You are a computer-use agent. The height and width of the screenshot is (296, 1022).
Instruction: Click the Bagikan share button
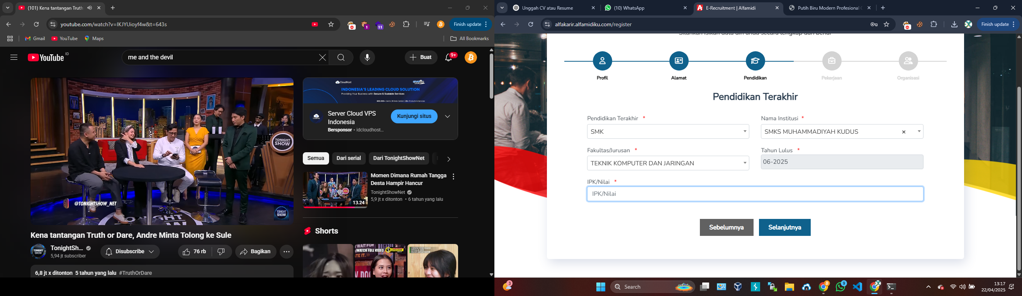click(256, 252)
